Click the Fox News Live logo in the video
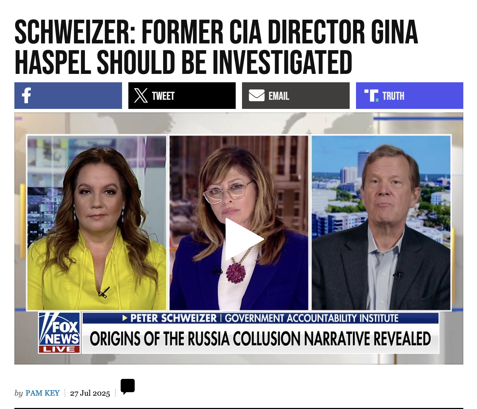This screenshot has height=409, width=477. pyautogui.click(x=59, y=333)
